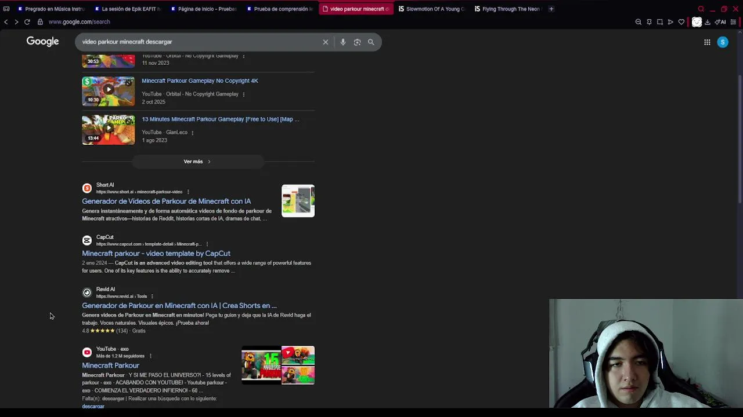
Task: Click the Revid AI result favicon
Action: click(x=87, y=292)
